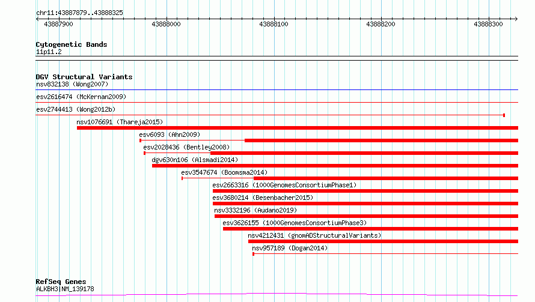Click ruler position 43888100
Screen dimensions: 535x302
(274, 24)
